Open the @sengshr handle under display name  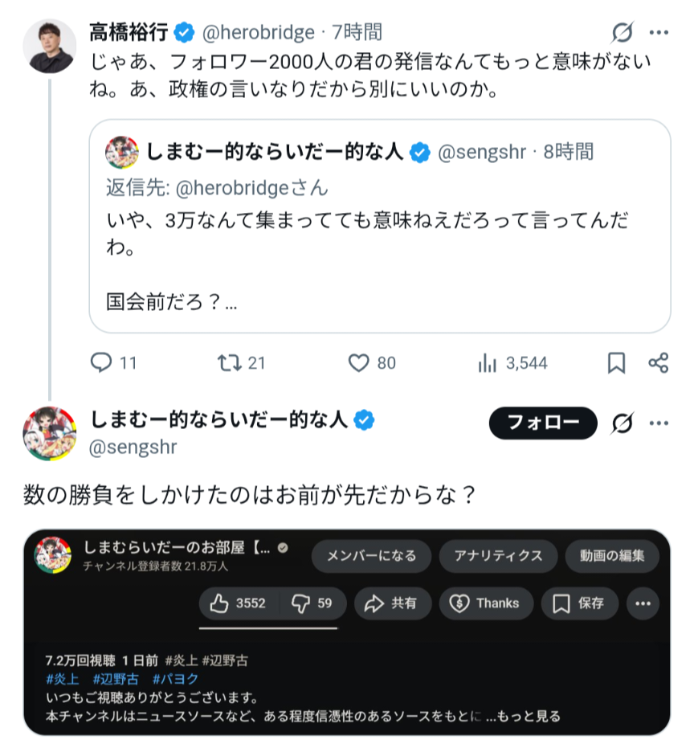click(133, 446)
